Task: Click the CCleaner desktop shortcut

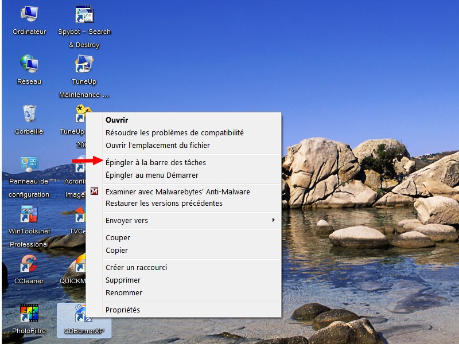Action: point(29,264)
